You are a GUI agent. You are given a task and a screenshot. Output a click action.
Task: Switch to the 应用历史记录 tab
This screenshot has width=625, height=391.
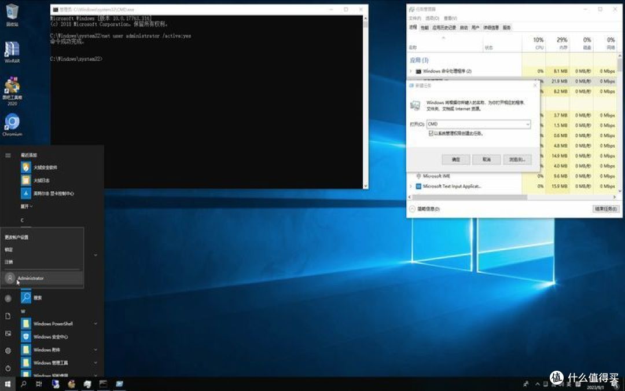[x=444, y=28]
